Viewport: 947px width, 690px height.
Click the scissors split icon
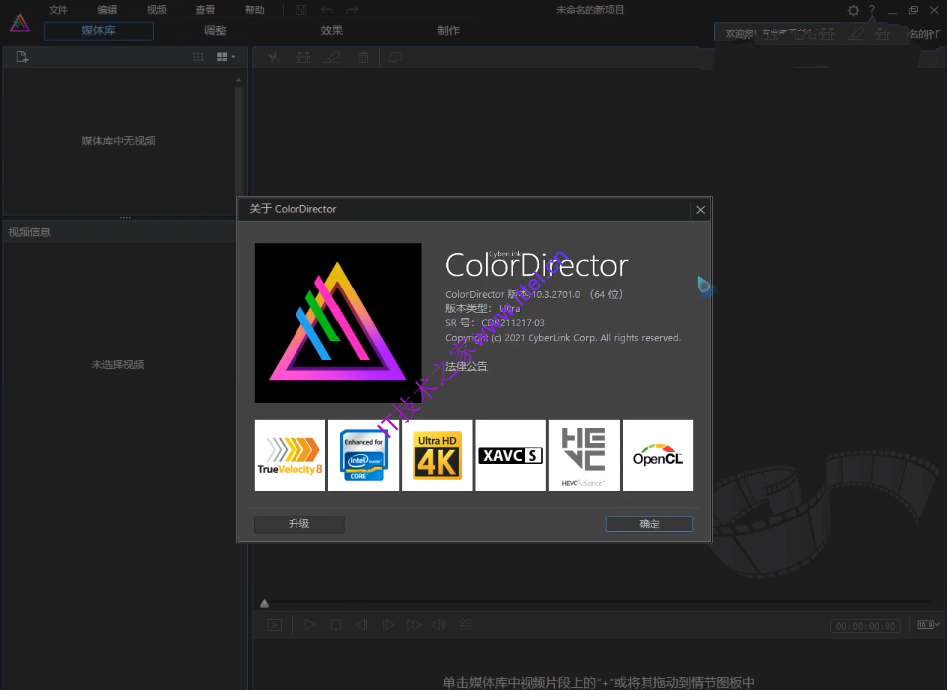pyautogui.click(x=274, y=57)
